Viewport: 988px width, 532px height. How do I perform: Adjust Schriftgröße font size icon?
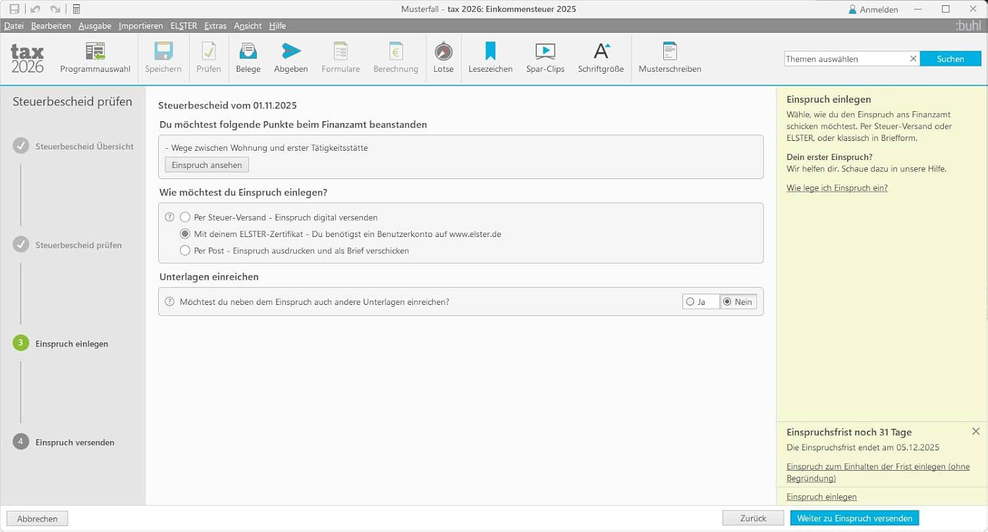pos(601,52)
